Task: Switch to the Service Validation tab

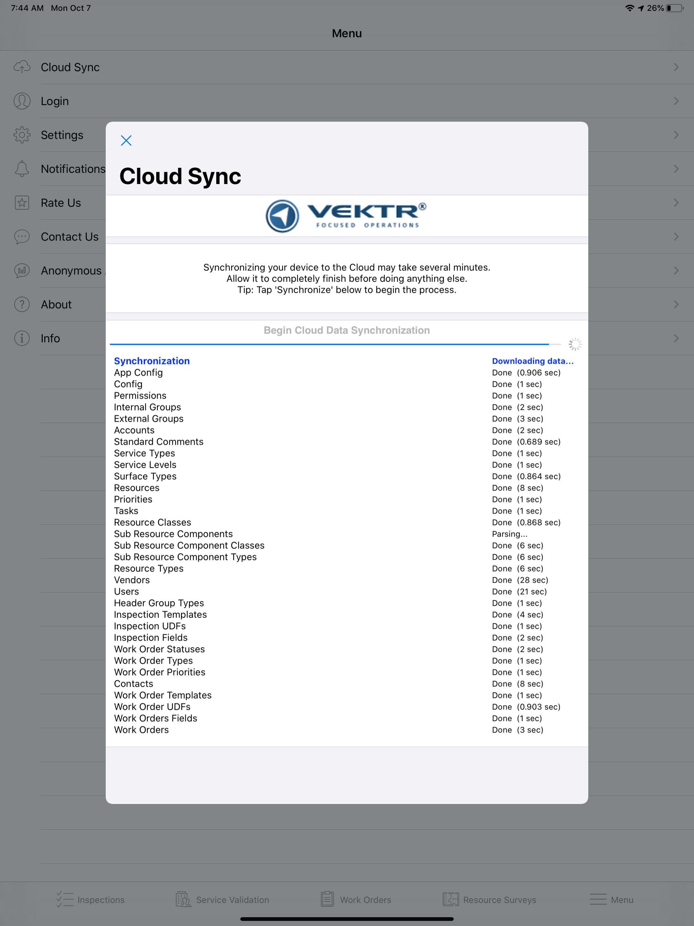Action: (x=222, y=899)
